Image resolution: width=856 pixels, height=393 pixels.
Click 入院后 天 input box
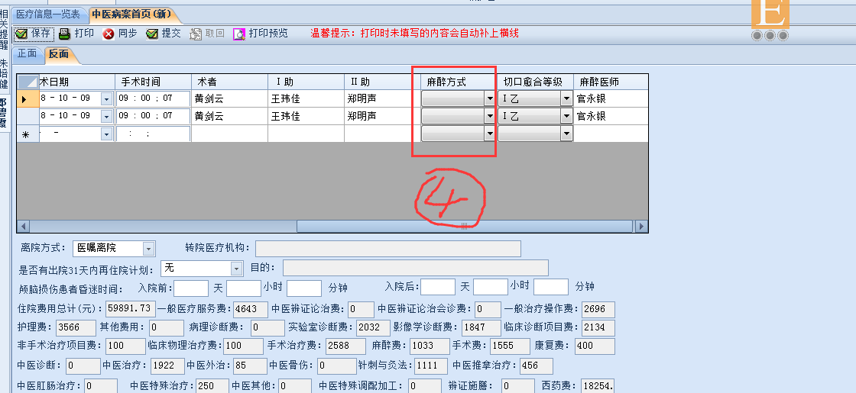click(438, 287)
